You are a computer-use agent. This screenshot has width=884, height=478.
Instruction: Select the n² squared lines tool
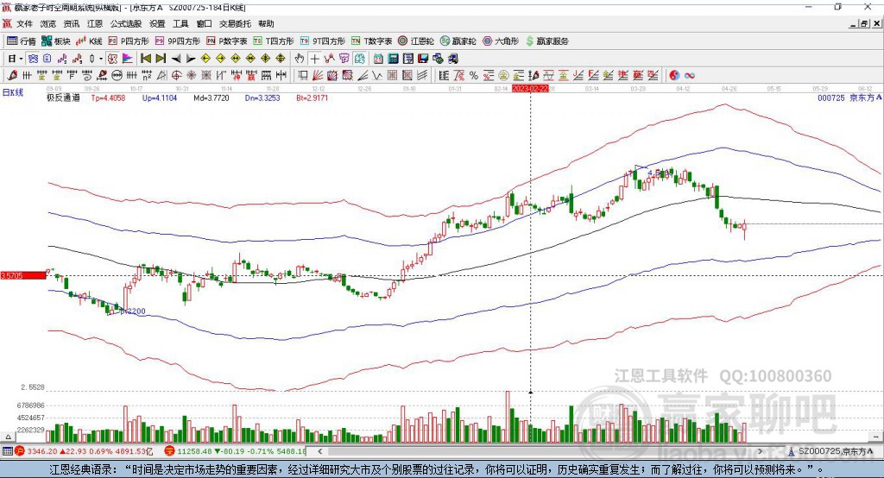[147, 75]
